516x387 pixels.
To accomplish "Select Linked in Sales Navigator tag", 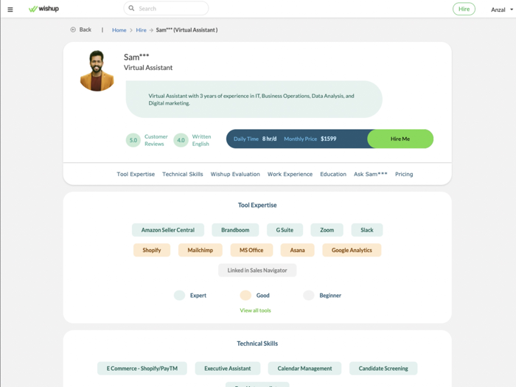I will [x=257, y=271].
